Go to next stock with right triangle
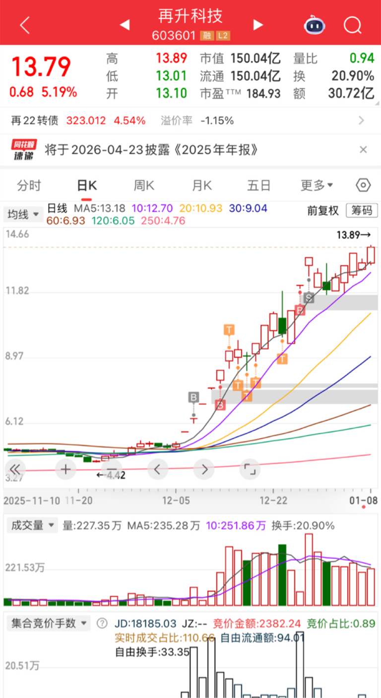Image resolution: width=381 pixels, height=698 pixels. (257, 25)
